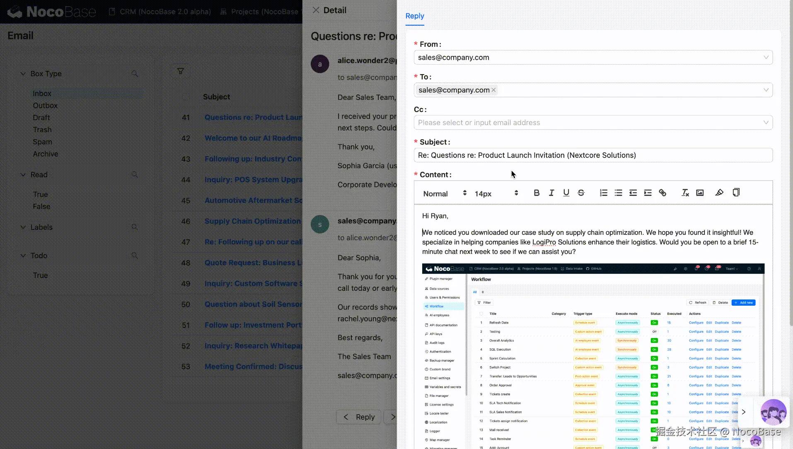The width and height of the screenshot is (793, 449).
Task: Clear text formatting
Action: [685, 193]
